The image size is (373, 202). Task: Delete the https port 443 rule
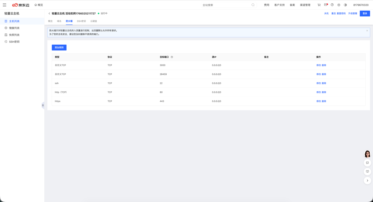[x=324, y=101]
